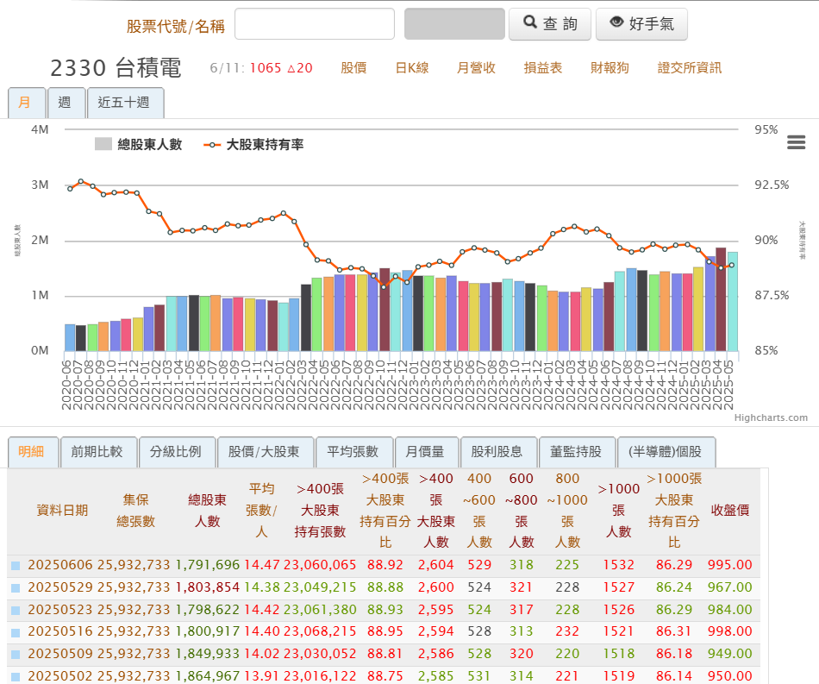
Task: Switch to the 月價量 tab
Action: [427, 452]
